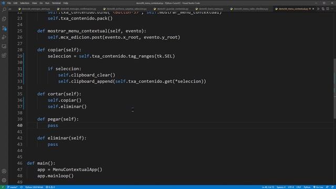
Task: Open the Run menu
Action: [x=47, y=3]
